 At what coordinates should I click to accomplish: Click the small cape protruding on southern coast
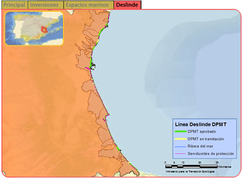click(x=108, y=116)
